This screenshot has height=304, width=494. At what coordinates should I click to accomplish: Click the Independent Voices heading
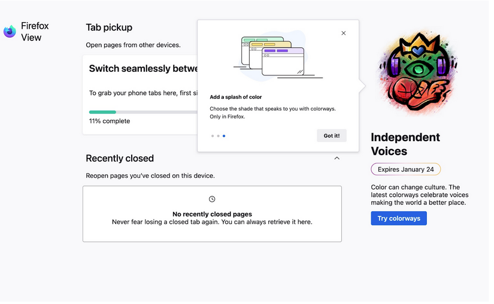point(405,144)
